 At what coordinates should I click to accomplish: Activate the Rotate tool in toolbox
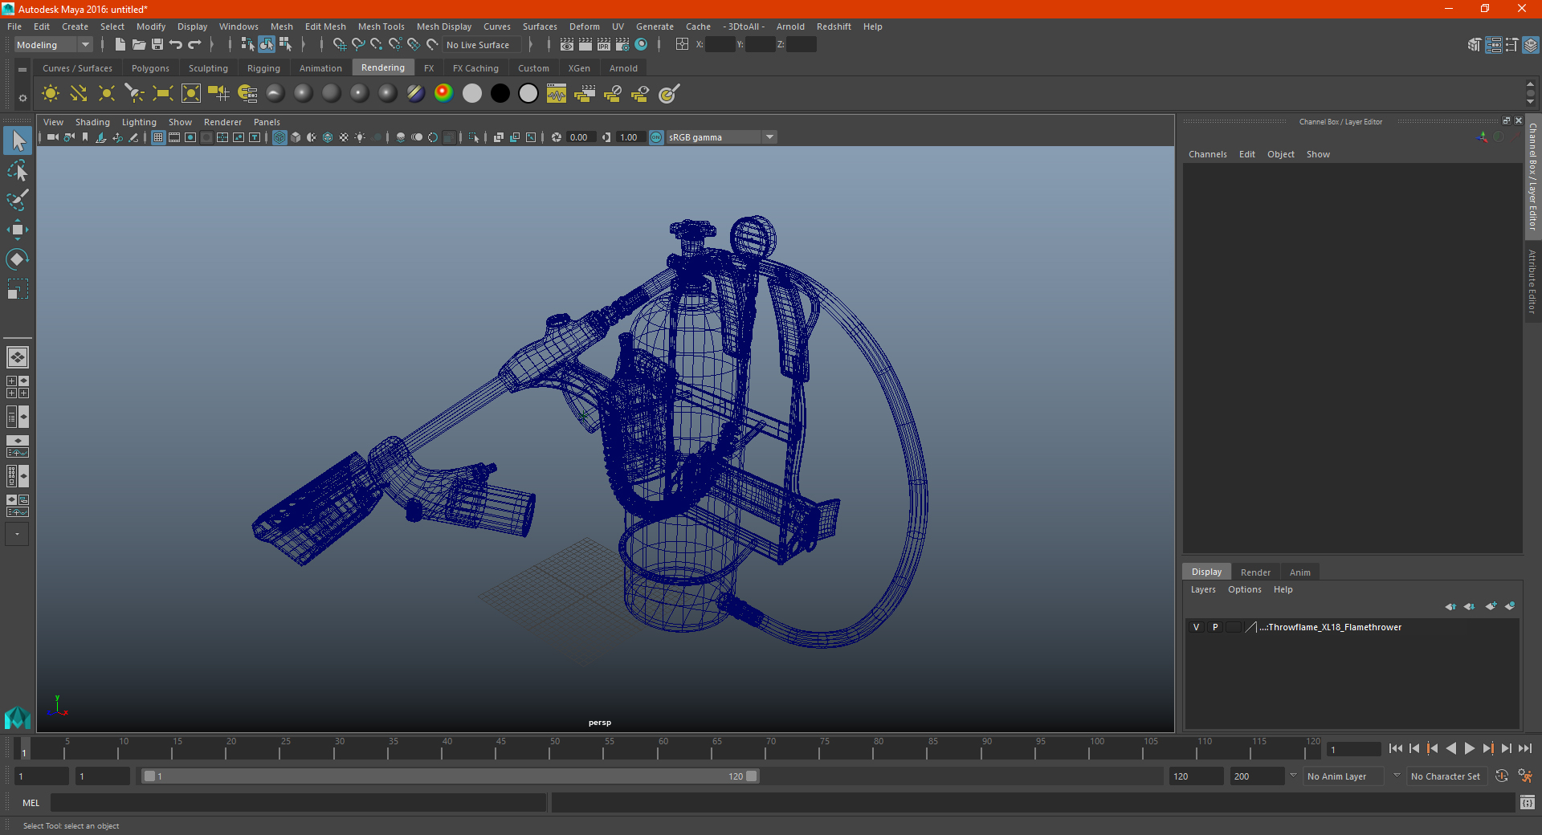pos(18,259)
